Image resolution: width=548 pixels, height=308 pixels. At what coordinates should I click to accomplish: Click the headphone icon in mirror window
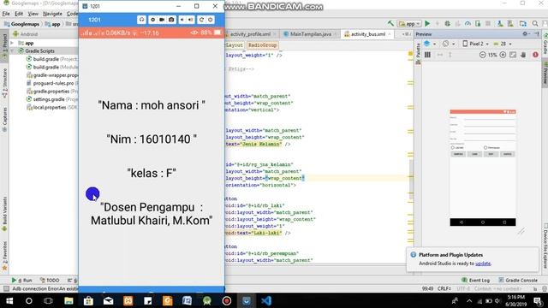tap(141, 20)
